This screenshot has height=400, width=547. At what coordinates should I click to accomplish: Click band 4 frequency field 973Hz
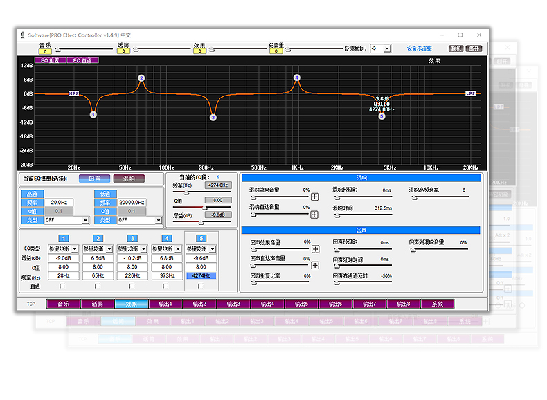167,275
